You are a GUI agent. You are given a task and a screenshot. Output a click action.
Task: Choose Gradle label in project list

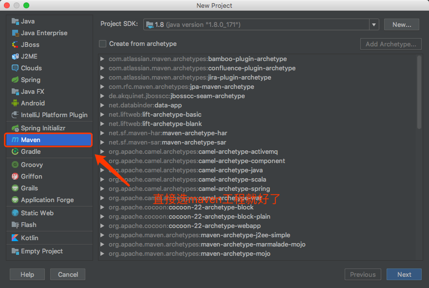(31, 151)
